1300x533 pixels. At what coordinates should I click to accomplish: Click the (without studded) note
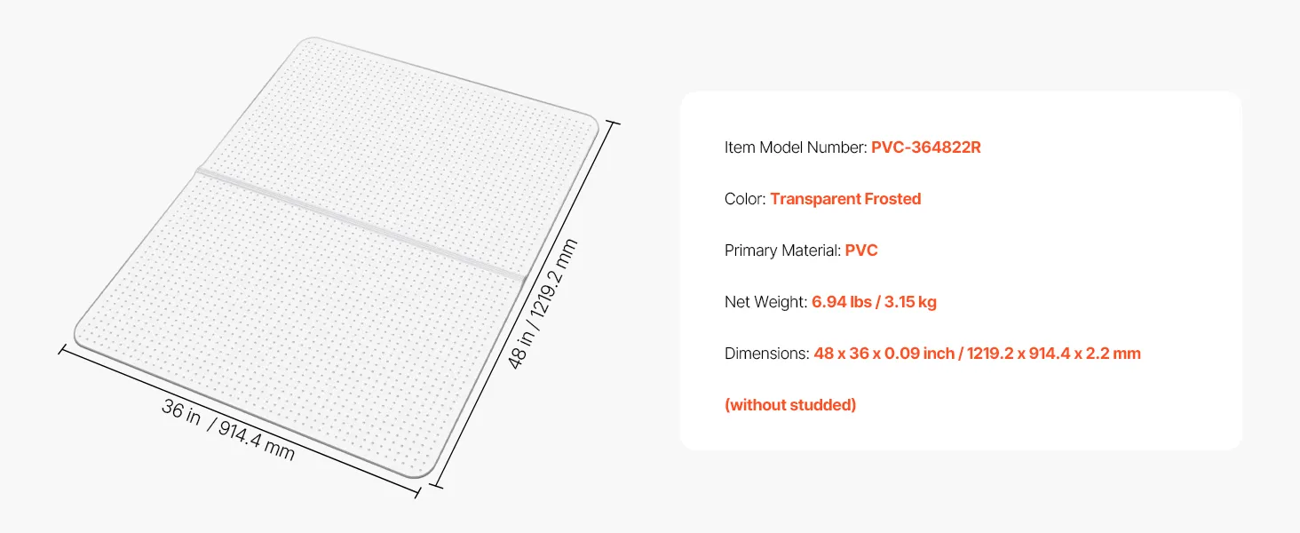[790, 405]
